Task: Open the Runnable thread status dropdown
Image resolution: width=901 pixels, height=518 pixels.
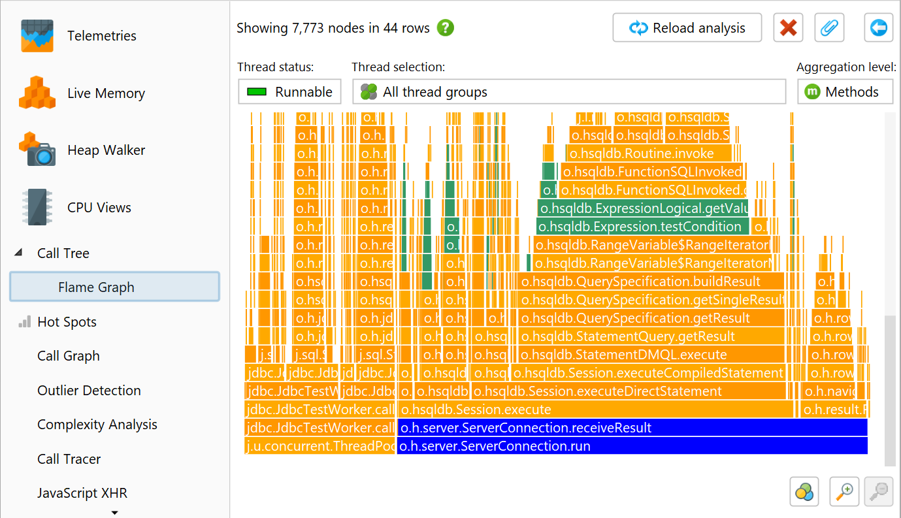Action: [289, 92]
